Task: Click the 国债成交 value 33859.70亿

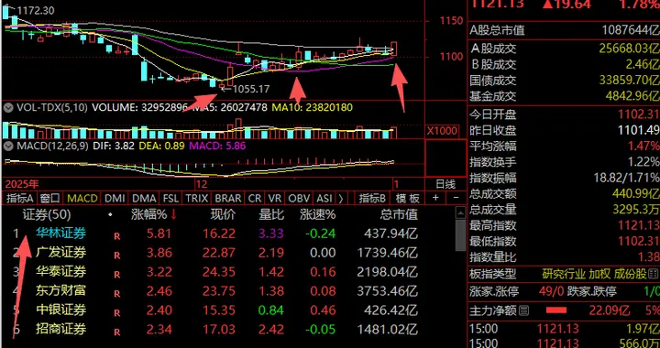Action: tap(629, 80)
